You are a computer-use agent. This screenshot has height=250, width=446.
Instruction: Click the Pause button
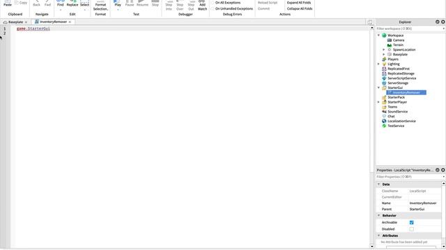[130, 3]
